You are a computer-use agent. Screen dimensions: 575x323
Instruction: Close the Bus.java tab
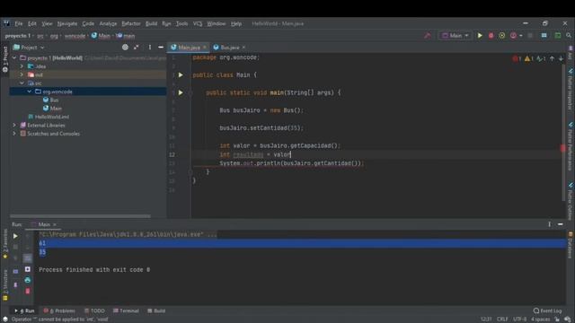[243, 48]
